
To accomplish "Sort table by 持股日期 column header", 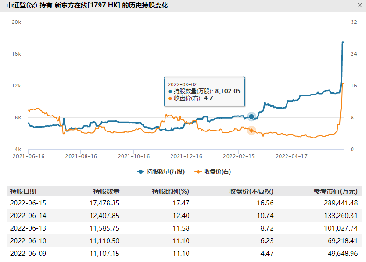I will 23,191.
